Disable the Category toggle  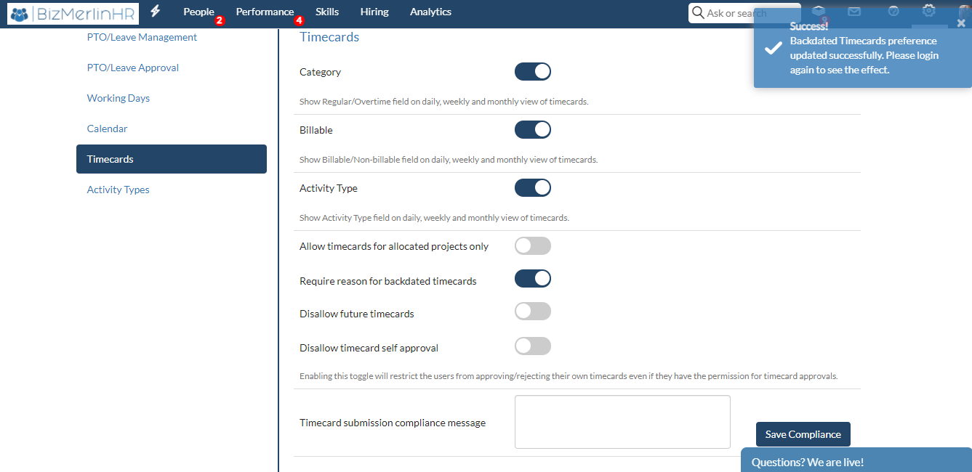point(533,71)
